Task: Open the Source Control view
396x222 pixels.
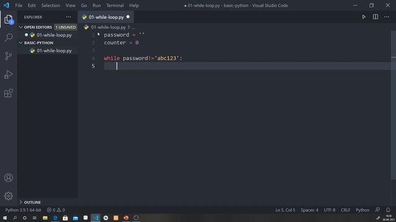Action: tap(8, 56)
